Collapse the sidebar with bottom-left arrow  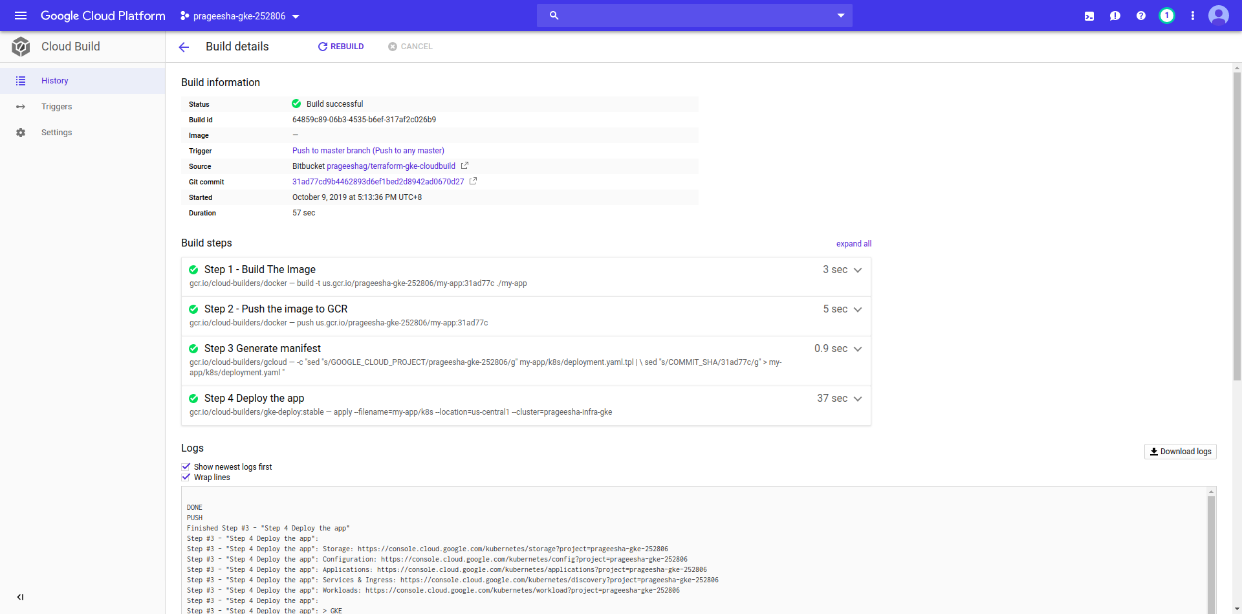tap(20, 597)
